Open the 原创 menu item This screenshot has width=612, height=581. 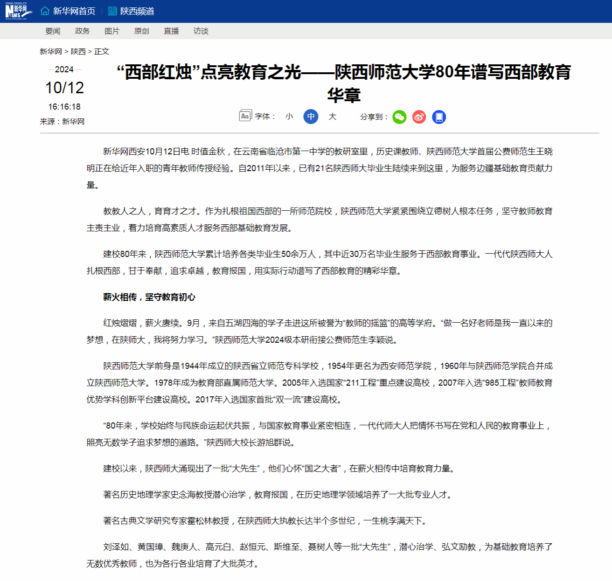tap(142, 31)
